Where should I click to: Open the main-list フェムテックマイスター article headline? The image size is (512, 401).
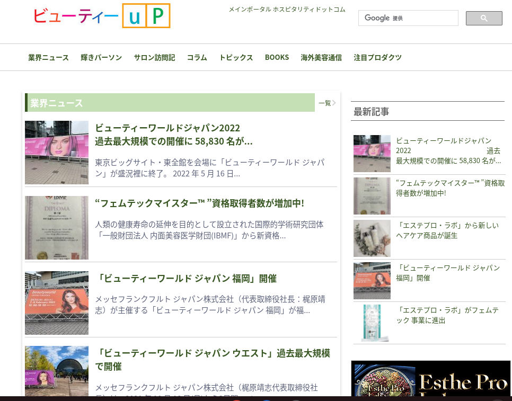199,203
